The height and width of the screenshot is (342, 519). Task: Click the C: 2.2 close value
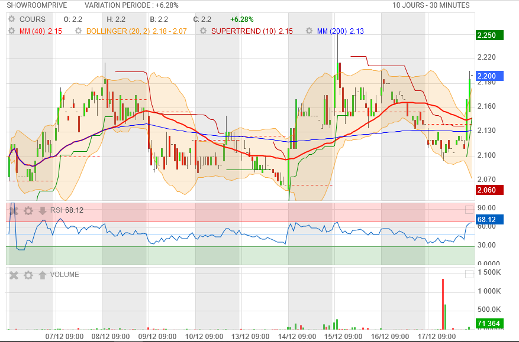(202, 19)
